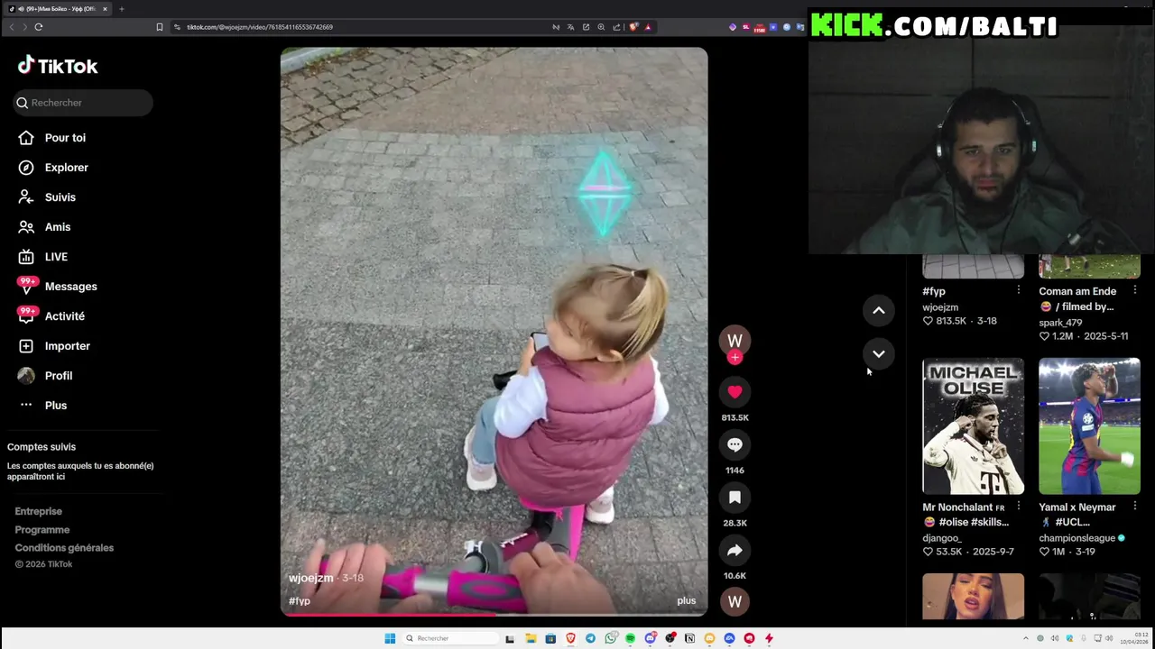Viewport: 1155px width, 649px height.
Task: Click the browser back arrow
Action: click(x=12, y=27)
